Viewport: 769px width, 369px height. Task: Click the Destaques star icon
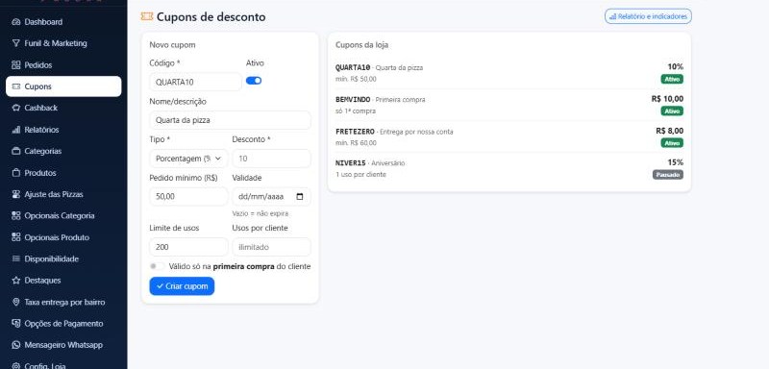tap(15, 281)
